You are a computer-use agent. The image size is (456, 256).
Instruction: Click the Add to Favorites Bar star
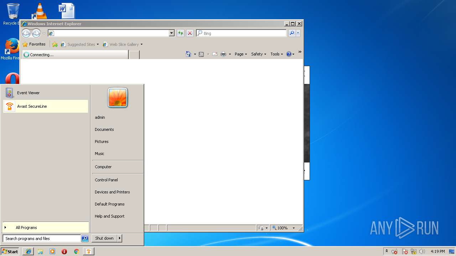coord(55,44)
